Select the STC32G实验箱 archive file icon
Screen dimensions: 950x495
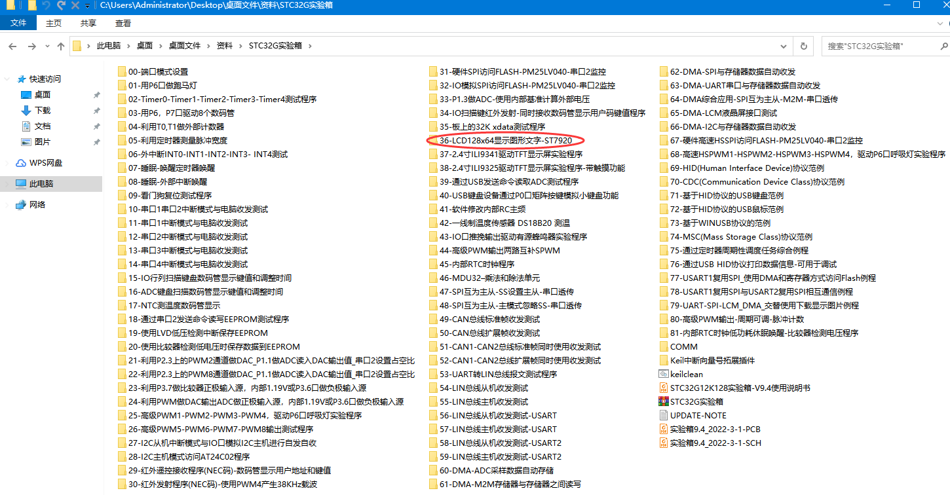tap(664, 402)
